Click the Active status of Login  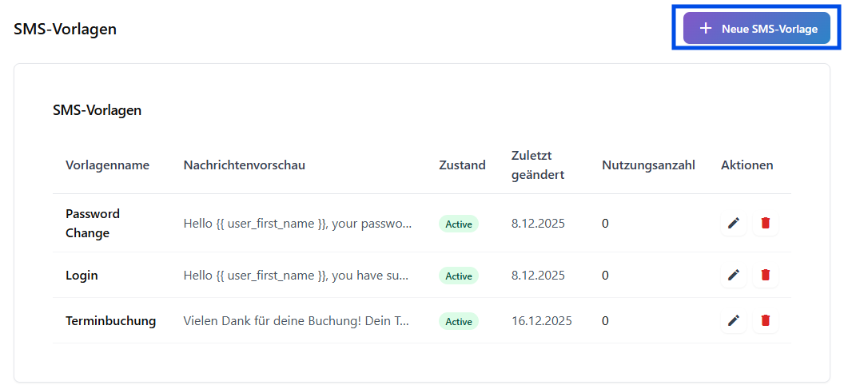click(459, 276)
